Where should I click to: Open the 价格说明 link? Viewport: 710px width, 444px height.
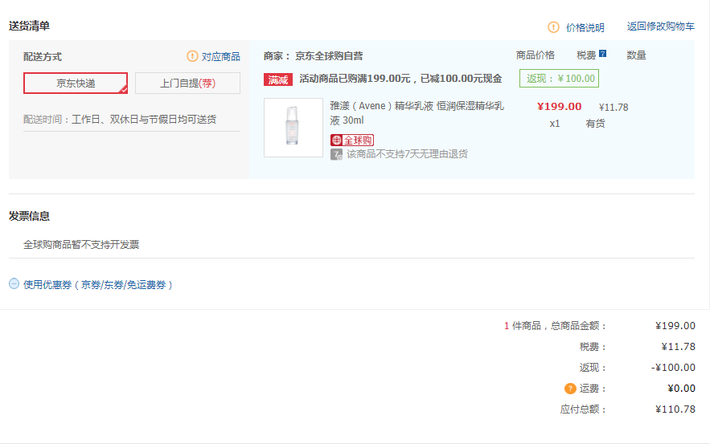585,27
